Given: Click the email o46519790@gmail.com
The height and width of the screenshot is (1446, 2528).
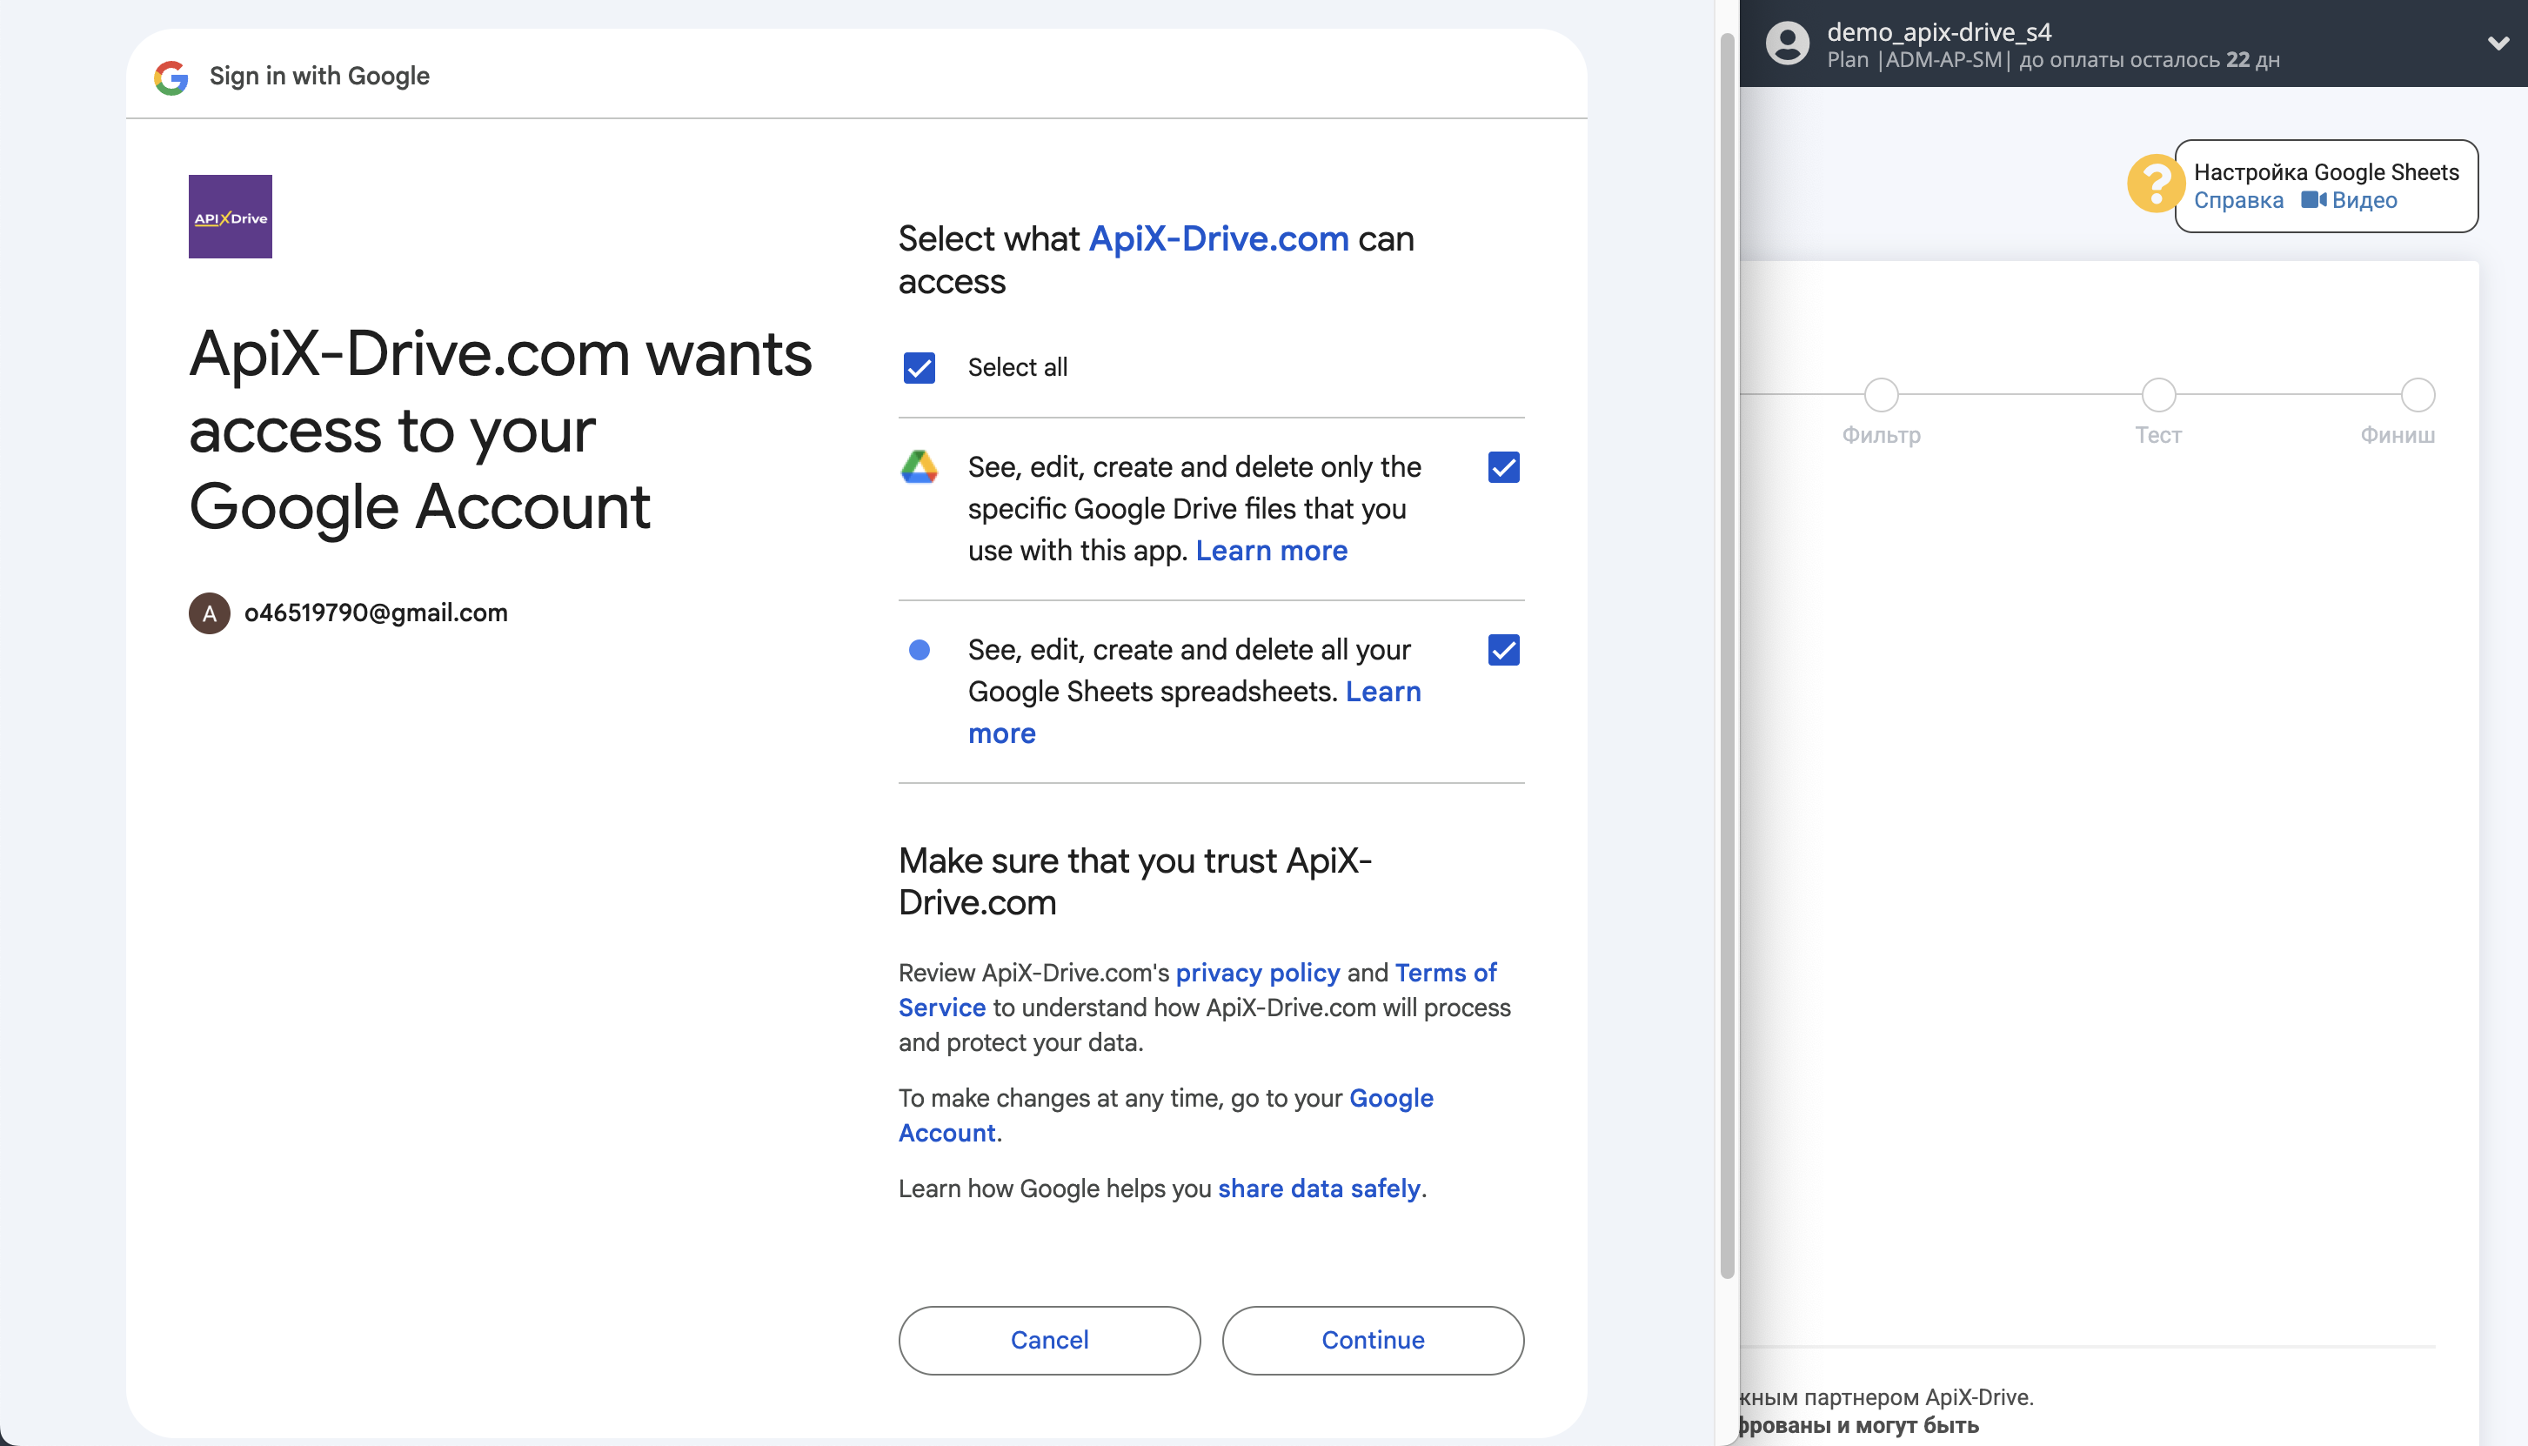Looking at the screenshot, I should click(375, 613).
